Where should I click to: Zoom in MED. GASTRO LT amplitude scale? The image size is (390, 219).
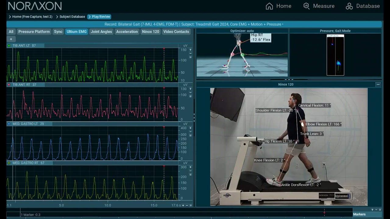pos(190,128)
